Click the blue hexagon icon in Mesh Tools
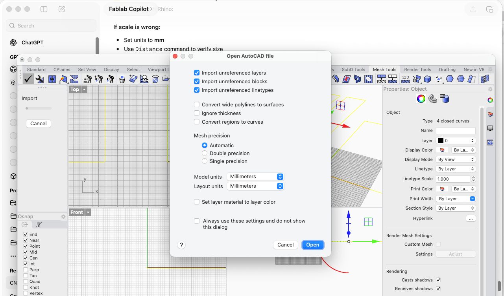This screenshot has height=296, width=504. 450,79
